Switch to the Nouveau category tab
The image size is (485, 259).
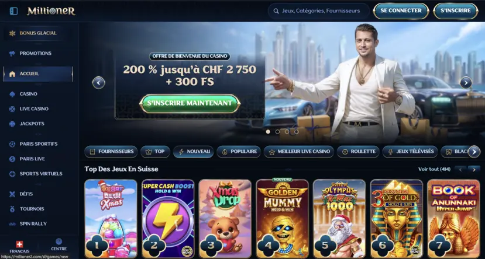coord(194,152)
